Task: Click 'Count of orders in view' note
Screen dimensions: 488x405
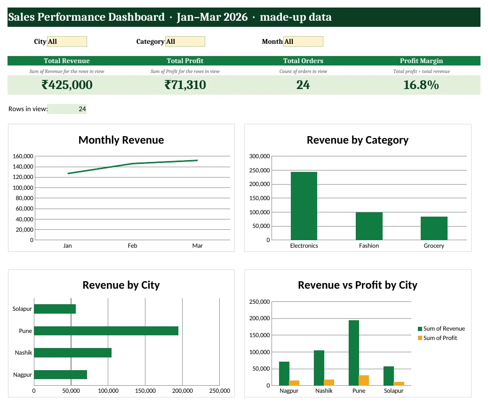Action: coord(303,71)
